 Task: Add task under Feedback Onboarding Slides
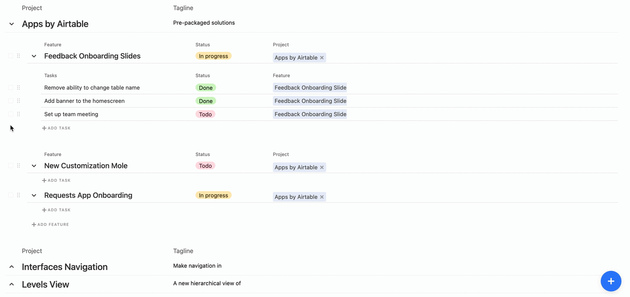(x=56, y=128)
